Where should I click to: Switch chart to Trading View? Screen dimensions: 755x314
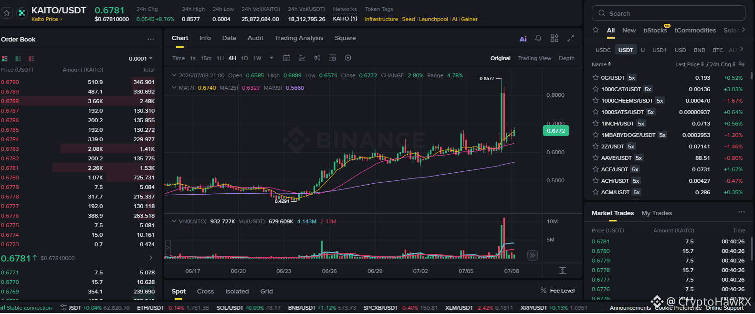click(535, 58)
